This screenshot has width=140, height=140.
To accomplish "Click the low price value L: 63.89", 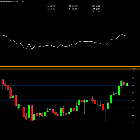I will pos(73,9).
